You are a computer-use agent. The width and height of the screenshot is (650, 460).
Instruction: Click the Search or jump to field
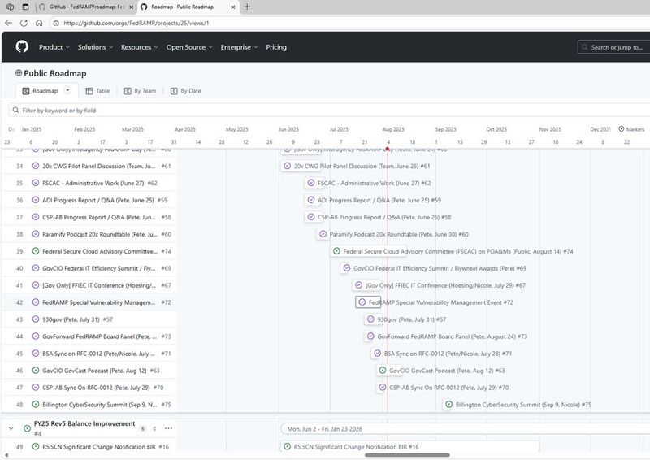click(614, 47)
